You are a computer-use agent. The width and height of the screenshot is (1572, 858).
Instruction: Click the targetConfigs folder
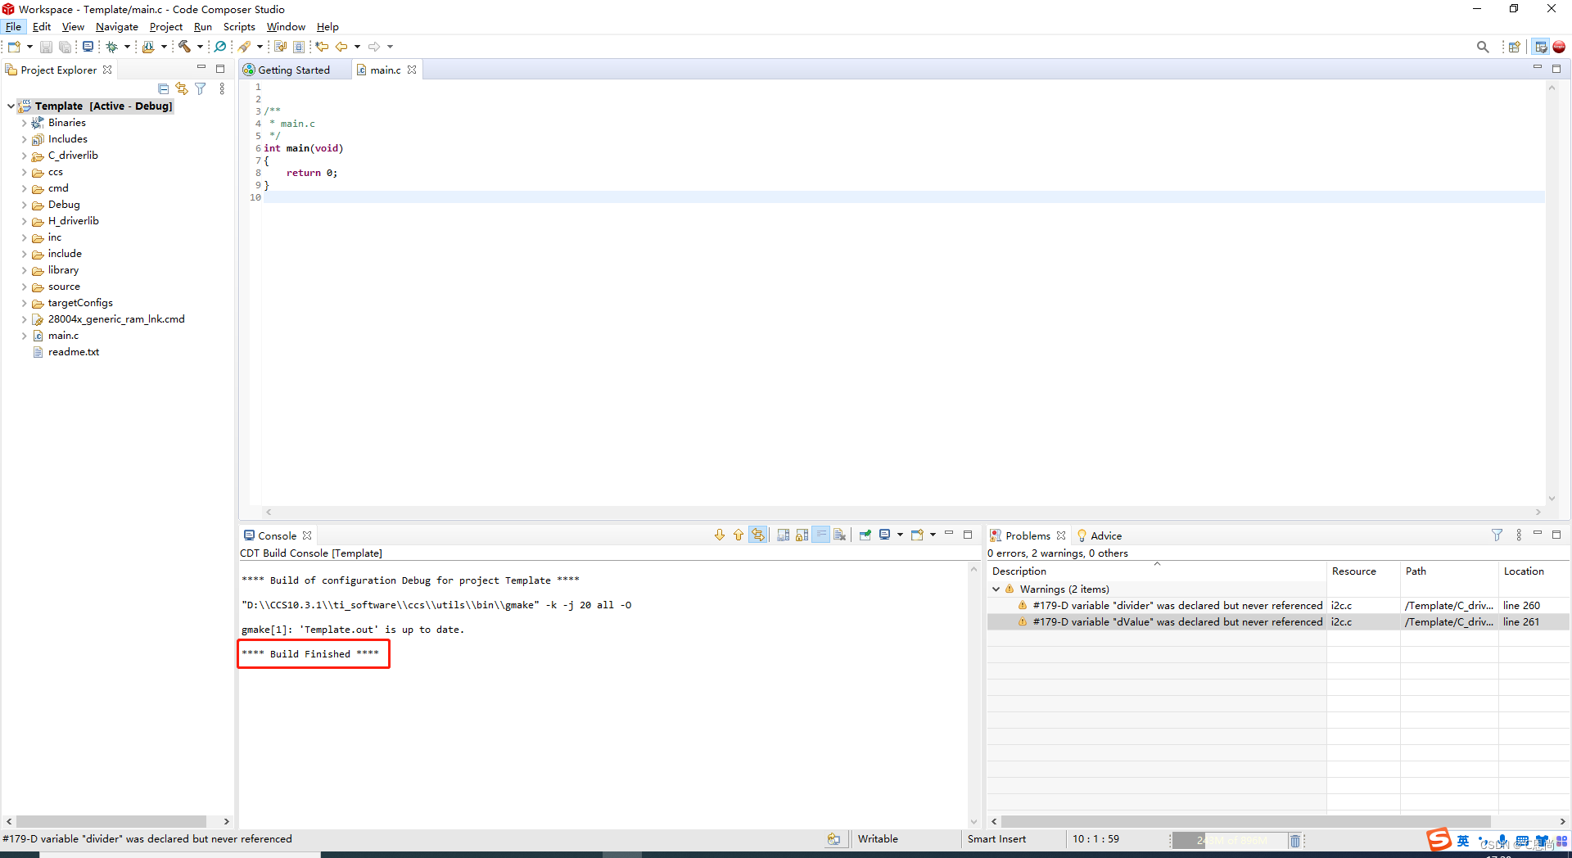[x=80, y=303]
